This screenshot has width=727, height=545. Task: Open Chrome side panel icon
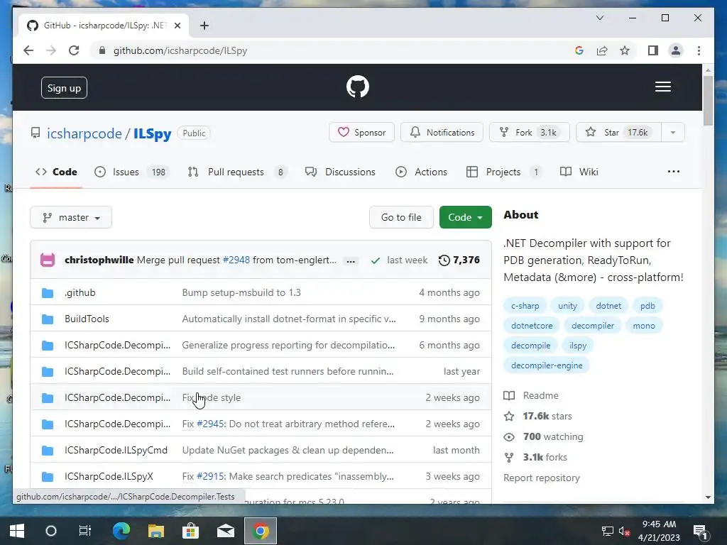653,50
